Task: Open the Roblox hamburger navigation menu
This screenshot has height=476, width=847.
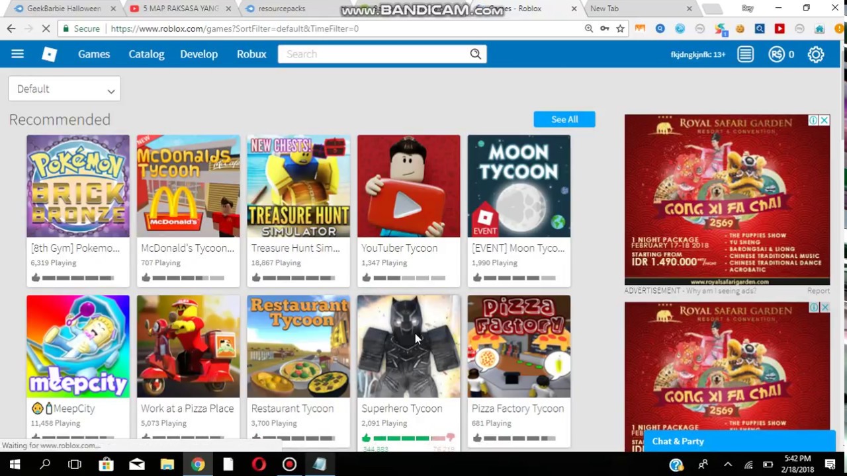Action: (x=17, y=54)
